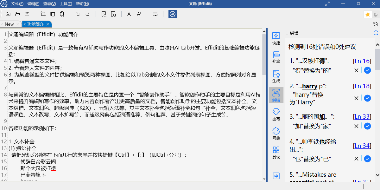
Task: Accept the first correction with the blue checkmark
Action: 367,70
